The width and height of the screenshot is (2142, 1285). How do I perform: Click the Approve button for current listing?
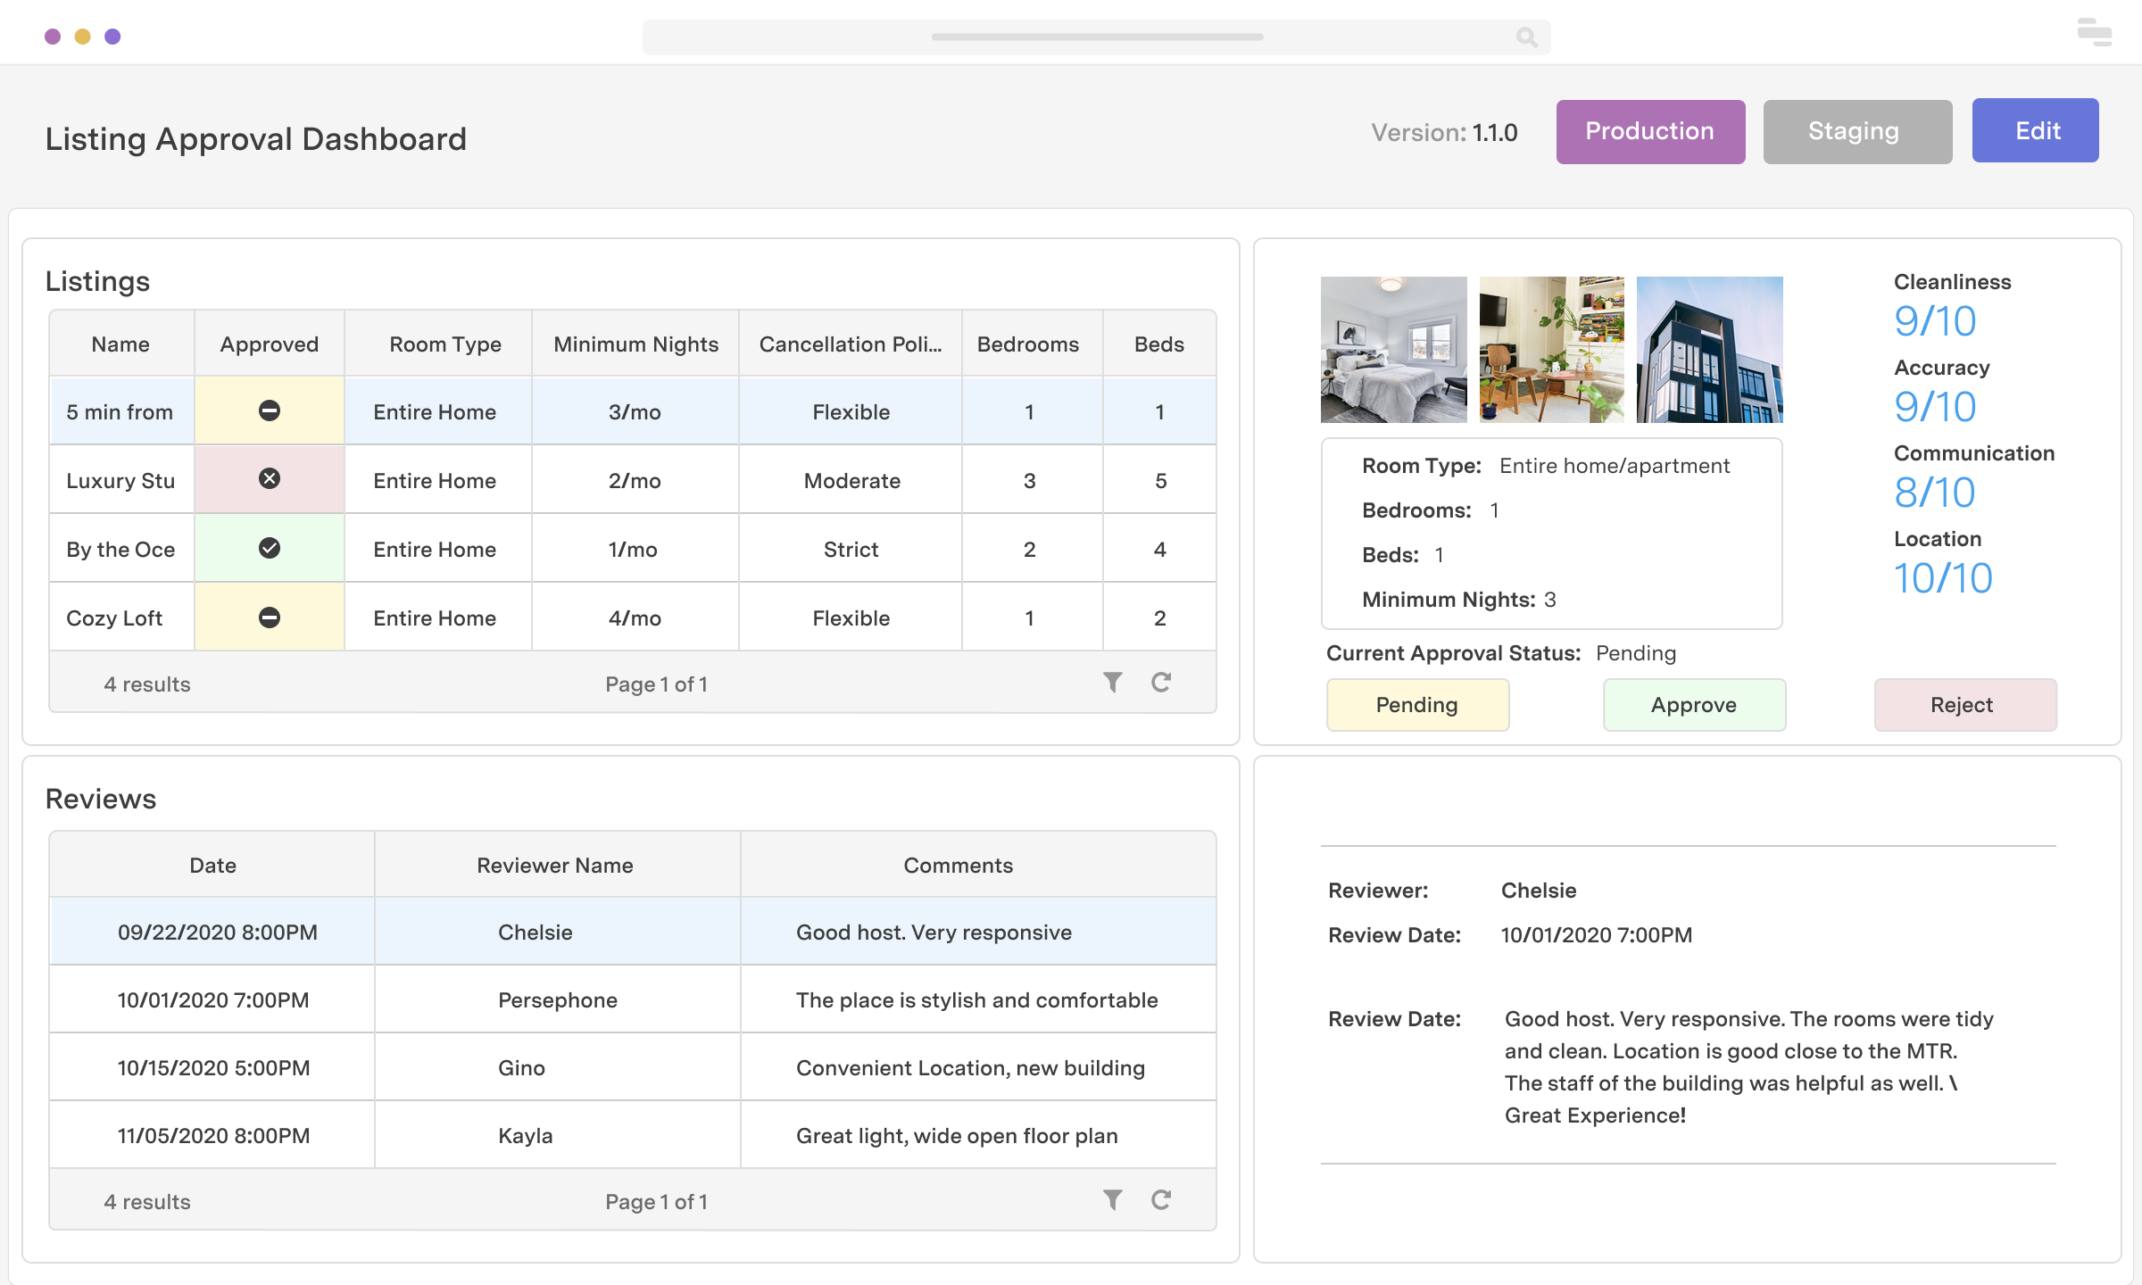click(1692, 704)
